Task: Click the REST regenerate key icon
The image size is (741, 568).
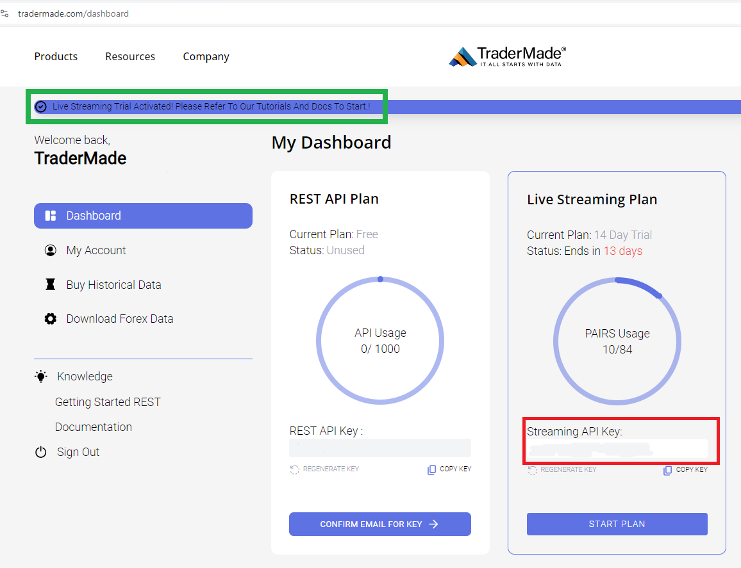Action: coord(294,469)
